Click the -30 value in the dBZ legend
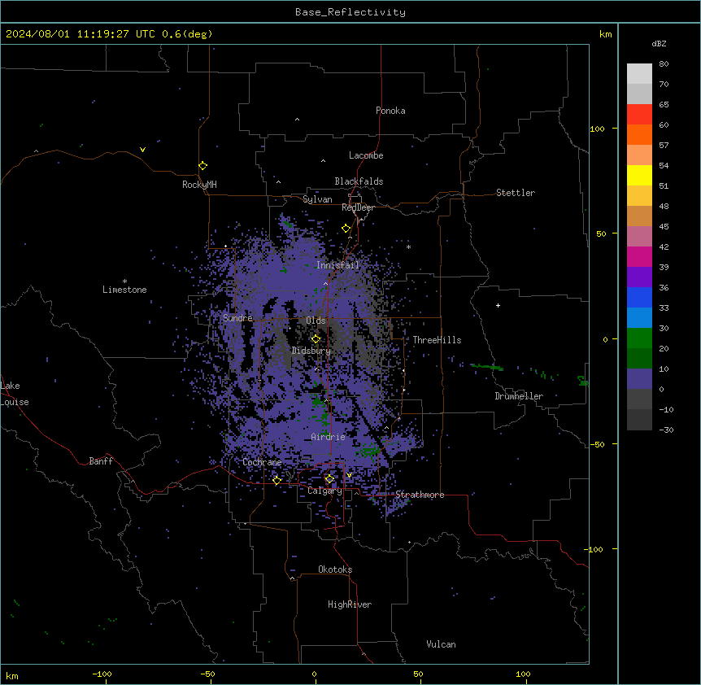Screen dimensions: 701x685 pyautogui.click(x=666, y=430)
